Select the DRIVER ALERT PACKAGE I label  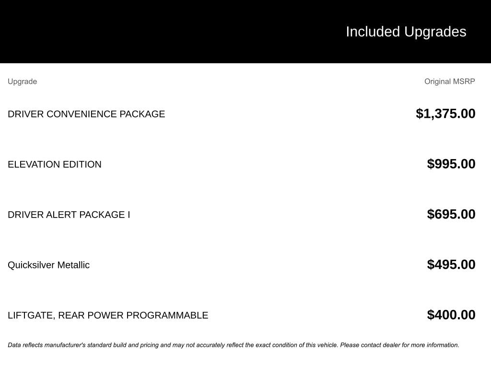69,215
